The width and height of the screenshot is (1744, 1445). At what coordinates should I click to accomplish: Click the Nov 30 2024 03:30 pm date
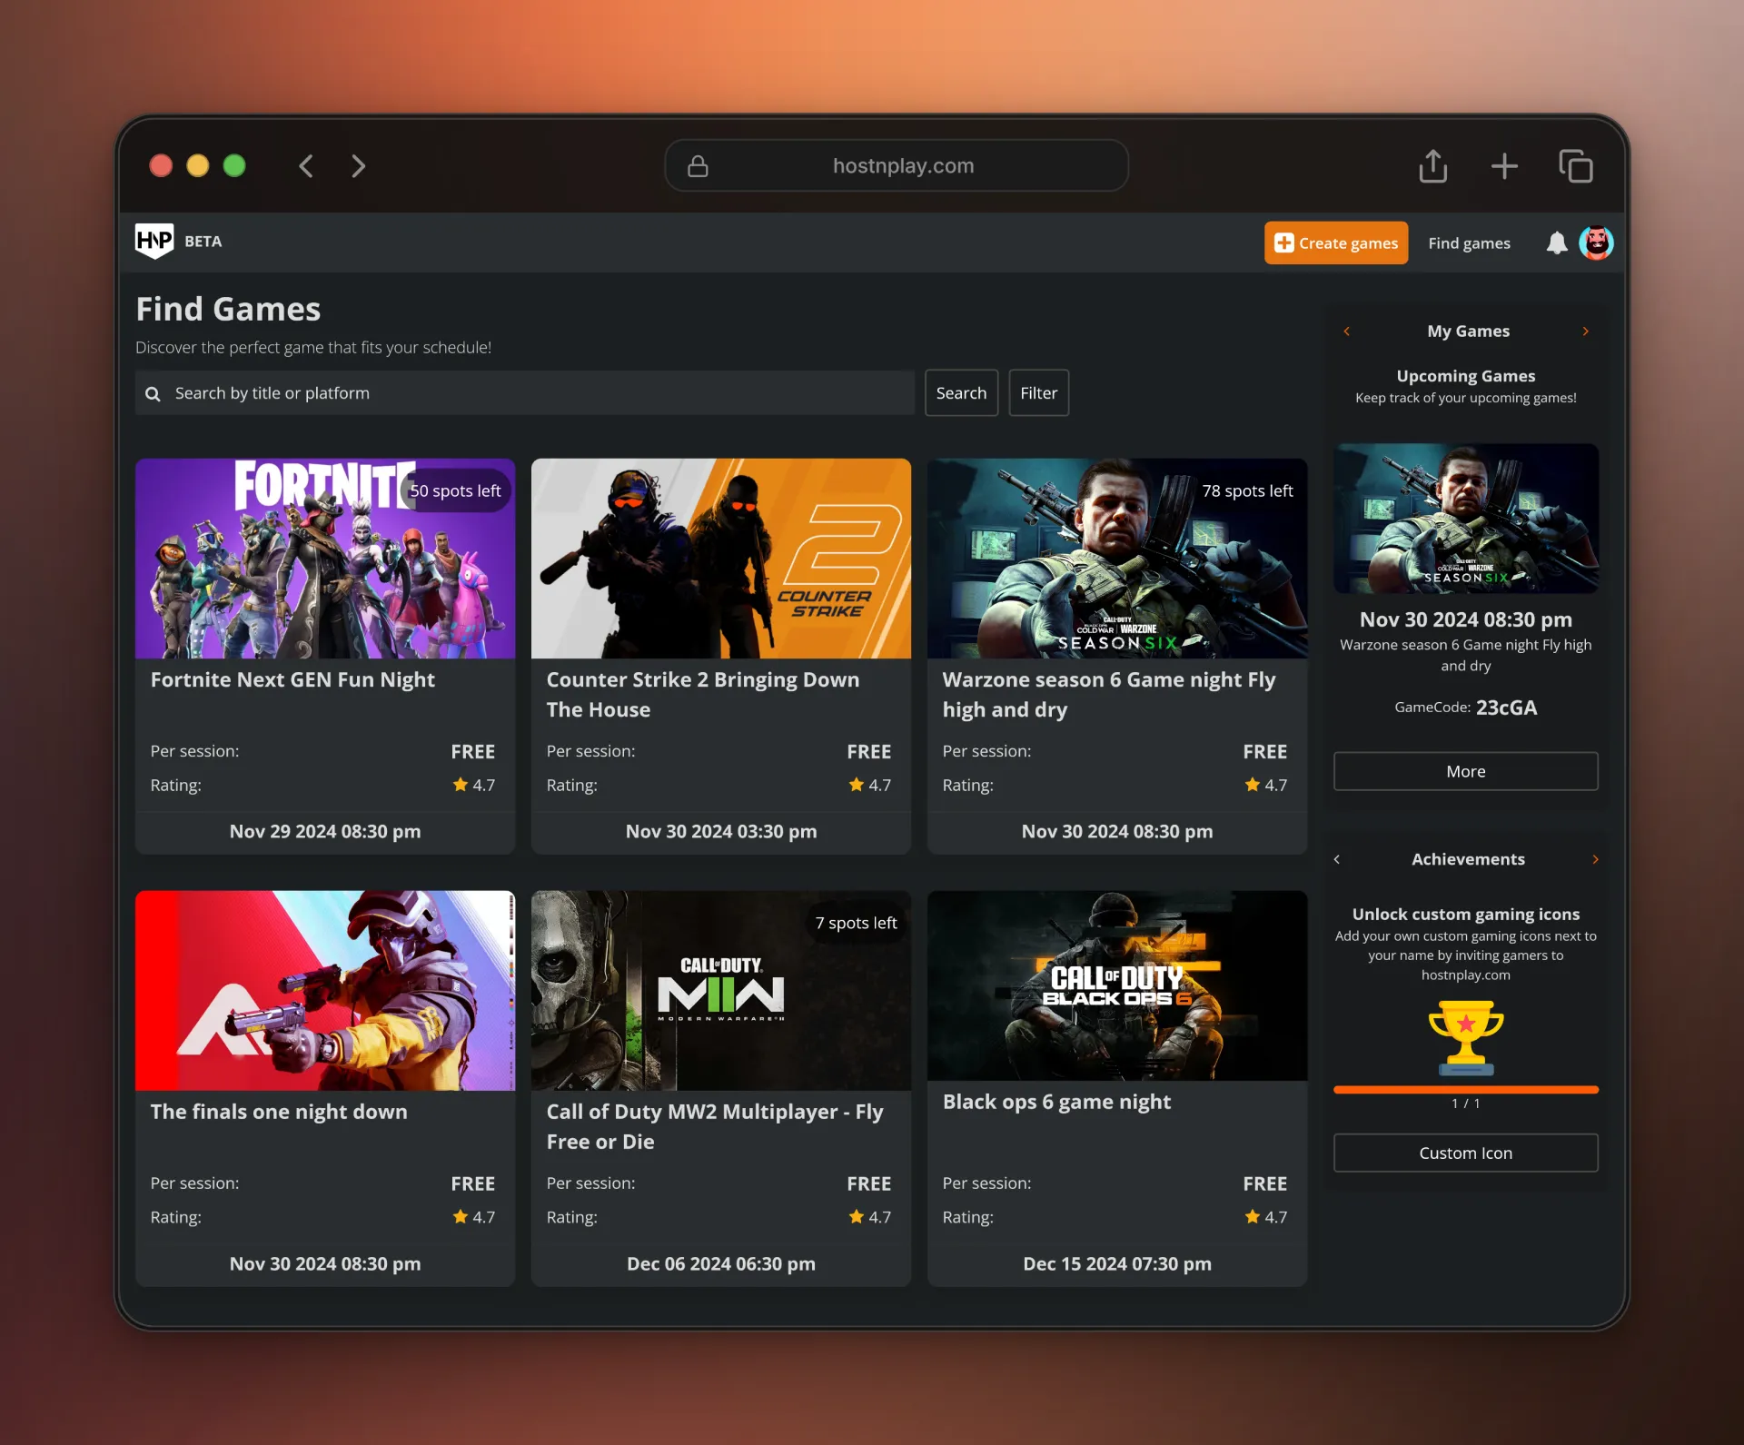721,831
